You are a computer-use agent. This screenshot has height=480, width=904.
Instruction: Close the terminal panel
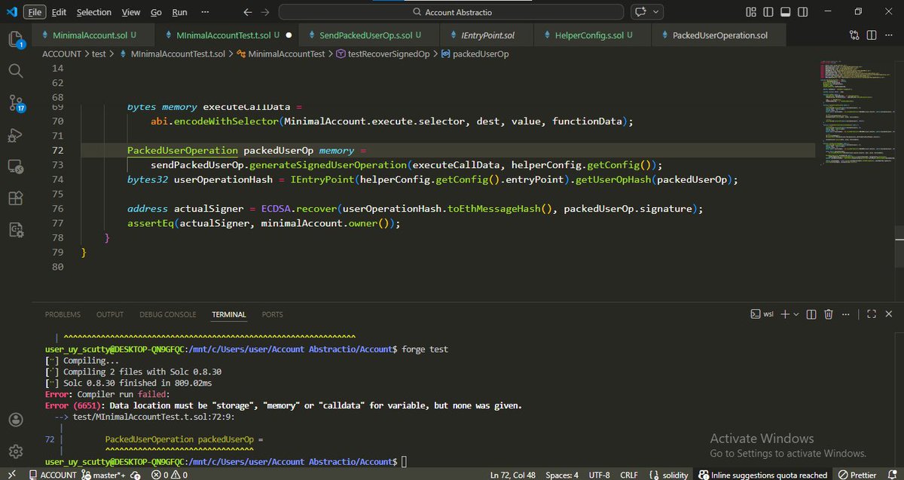[889, 314]
